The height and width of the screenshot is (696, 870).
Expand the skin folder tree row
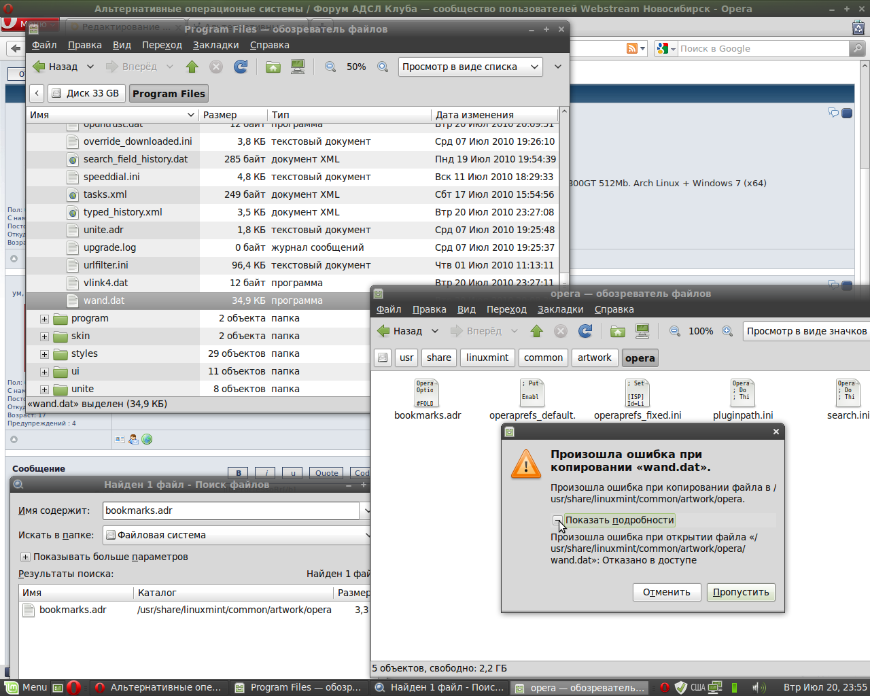pos(44,336)
